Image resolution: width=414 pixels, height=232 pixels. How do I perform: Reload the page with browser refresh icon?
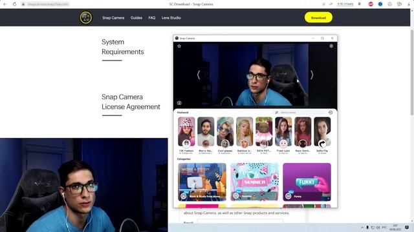pyautogui.click(x=14, y=5)
